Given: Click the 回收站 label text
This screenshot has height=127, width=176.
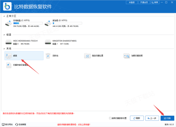Looking at the screenshot, I should click(x=55, y=56).
